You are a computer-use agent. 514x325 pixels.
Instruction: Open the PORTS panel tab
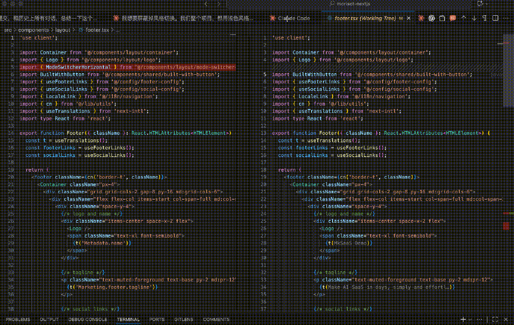click(157, 319)
